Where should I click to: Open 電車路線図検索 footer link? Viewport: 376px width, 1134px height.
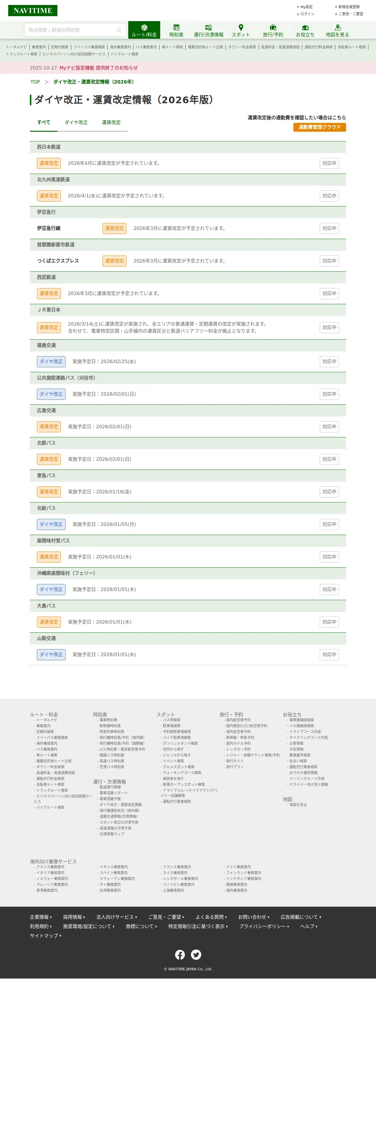(x=301, y=720)
